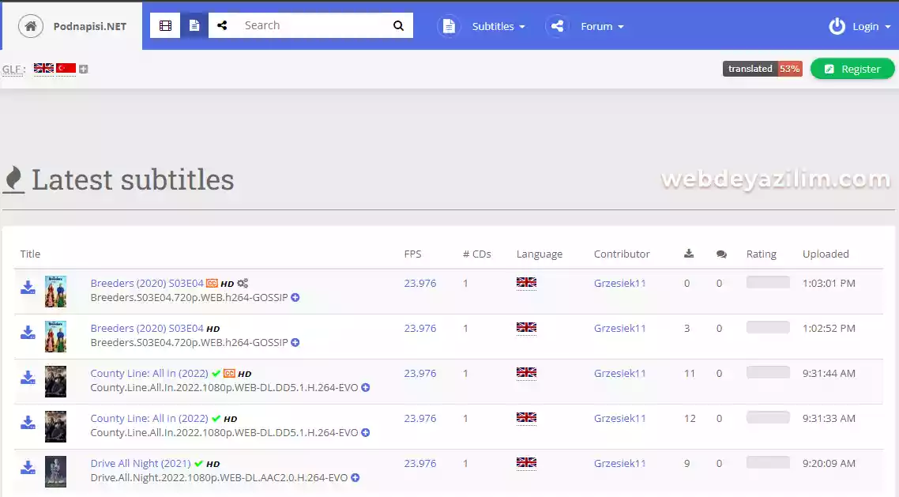The height and width of the screenshot is (497, 899).
Task: Open the Forum dropdown menu
Action: point(602,26)
